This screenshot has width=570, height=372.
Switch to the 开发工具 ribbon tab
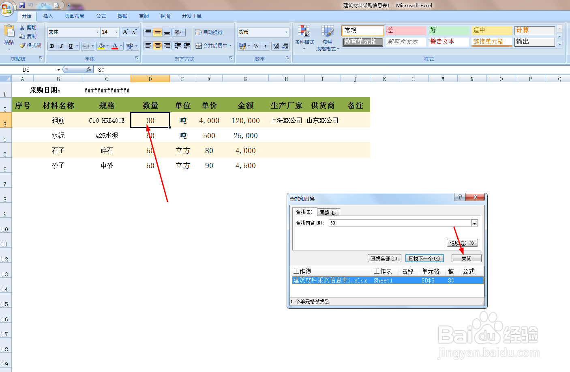(x=191, y=16)
